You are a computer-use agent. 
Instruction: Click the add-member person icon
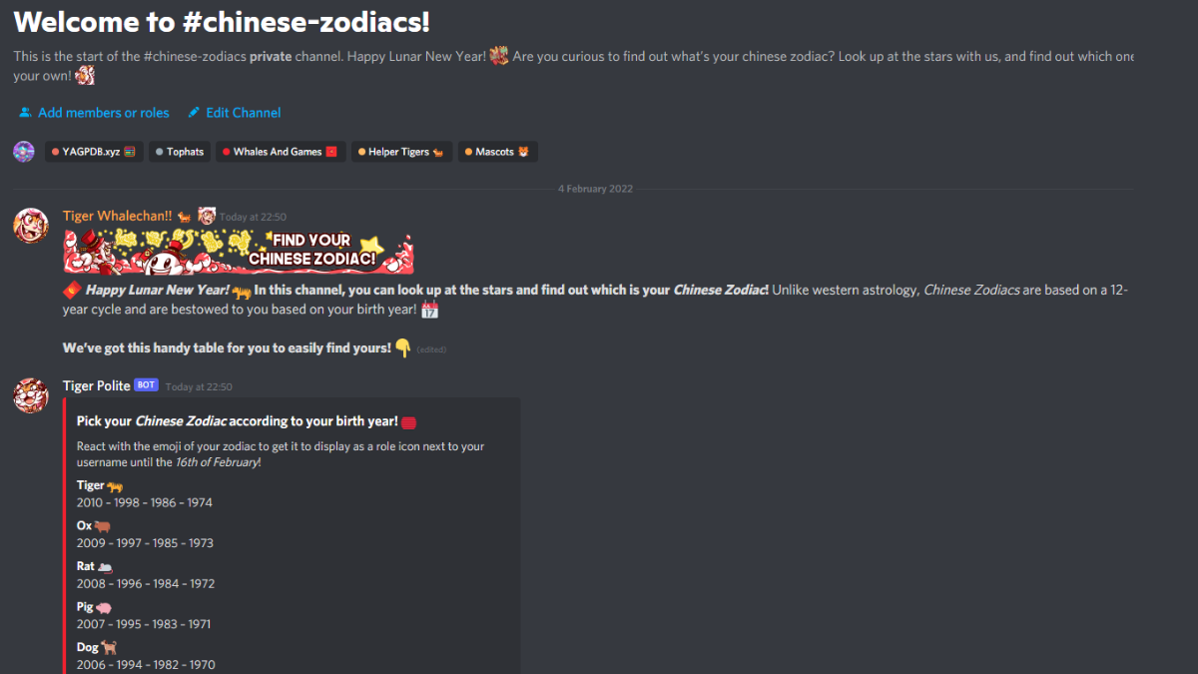[25, 113]
